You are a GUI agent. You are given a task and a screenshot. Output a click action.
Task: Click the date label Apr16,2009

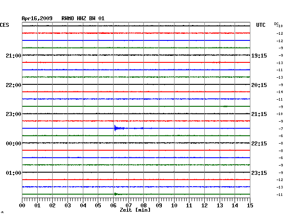[37, 18]
